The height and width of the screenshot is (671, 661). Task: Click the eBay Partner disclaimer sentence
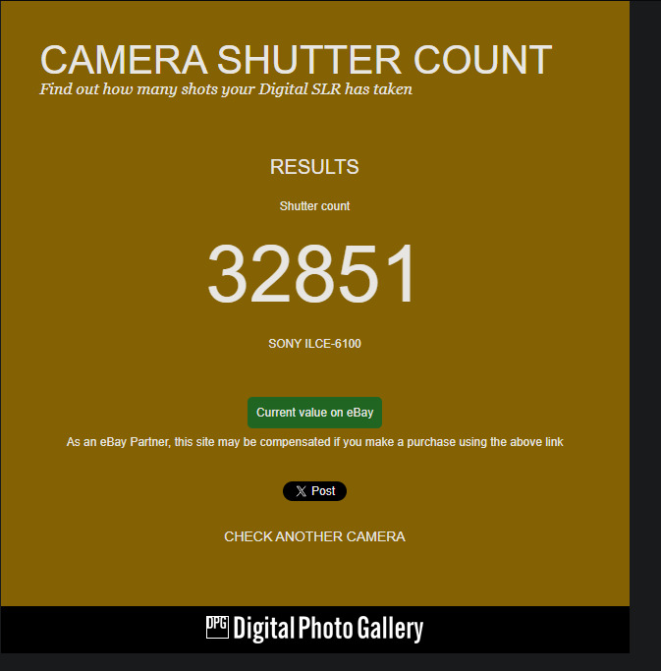click(314, 442)
